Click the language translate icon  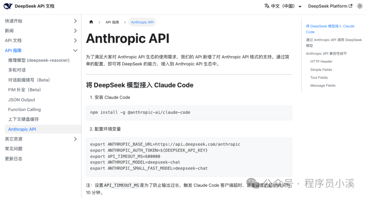point(267,6)
